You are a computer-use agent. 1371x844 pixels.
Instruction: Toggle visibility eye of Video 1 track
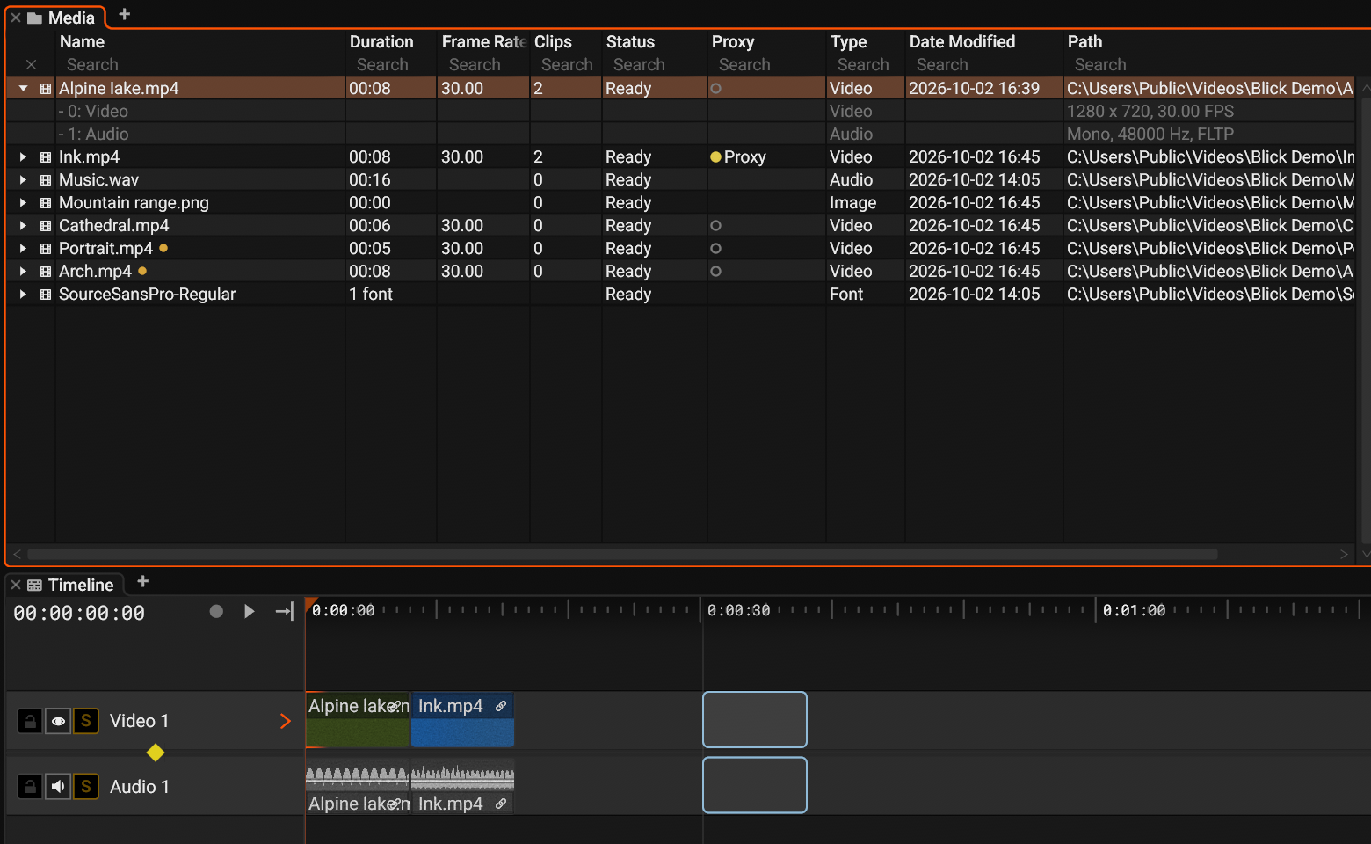click(x=58, y=722)
